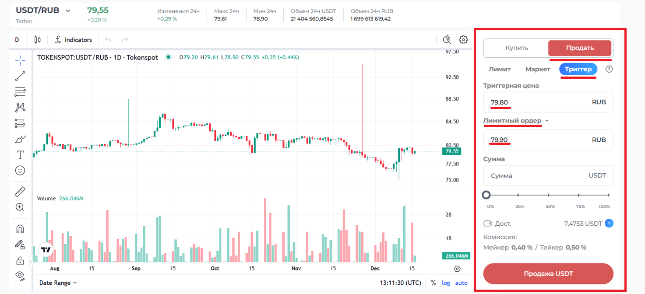The height and width of the screenshot is (294, 645).
Task: Toggle lock all drawings
Action: tap(20, 261)
